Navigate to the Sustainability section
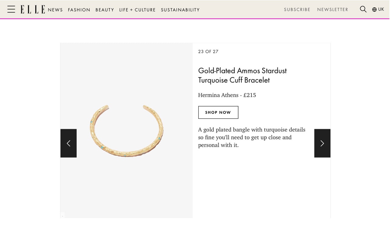This screenshot has height=243, width=390. [x=180, y=10]
